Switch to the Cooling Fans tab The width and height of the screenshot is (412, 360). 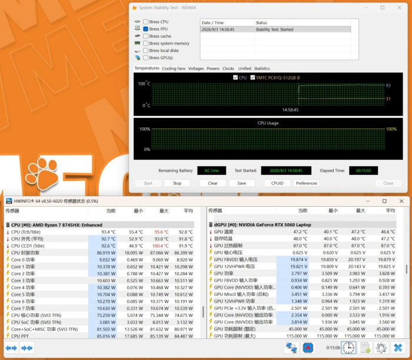[174, 68]
